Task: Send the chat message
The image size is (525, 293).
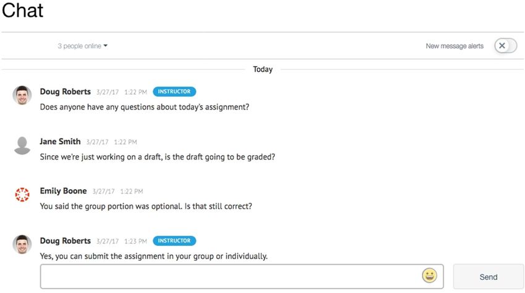Action: pyautogui.click(x=488, y=276)
